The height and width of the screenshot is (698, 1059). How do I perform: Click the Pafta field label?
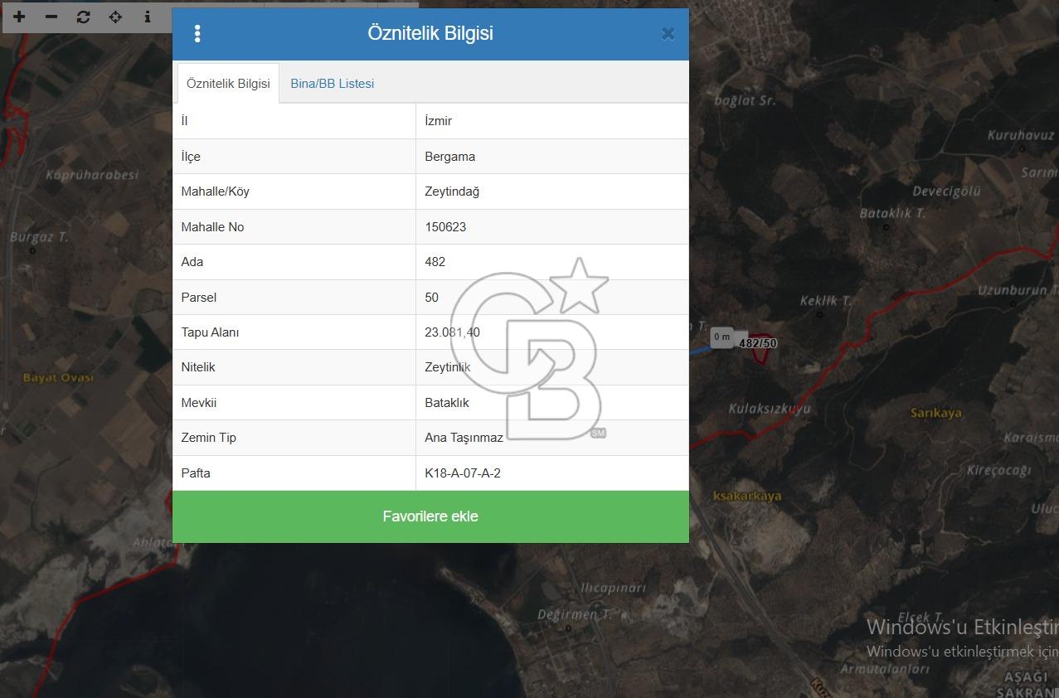tap(196, 473)
